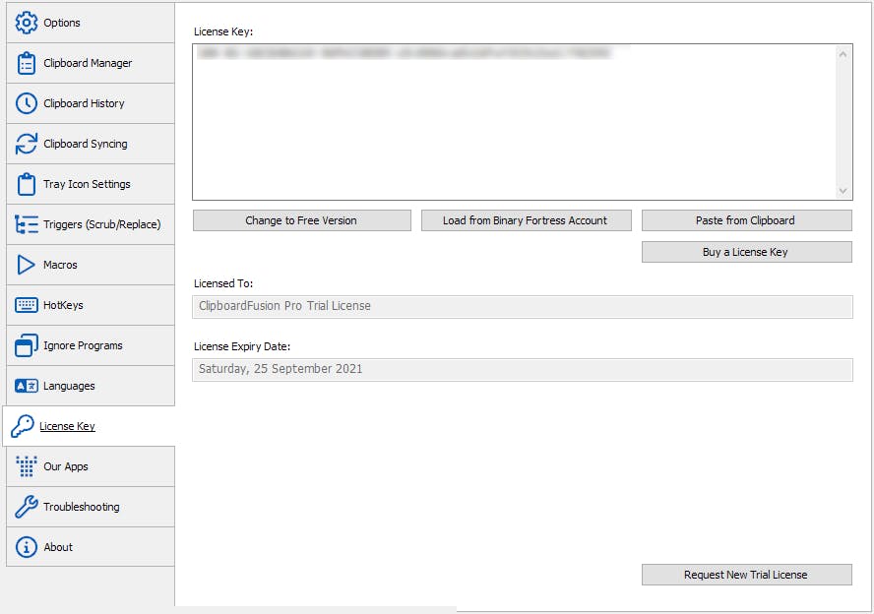Viewport: 874px width, 614px height.
Task: Show the About tab label
Action: coord(58,547)
